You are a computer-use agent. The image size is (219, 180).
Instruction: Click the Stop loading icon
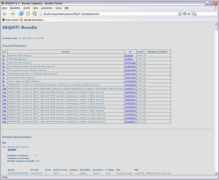pyautogui.click(x=28, y=14)
